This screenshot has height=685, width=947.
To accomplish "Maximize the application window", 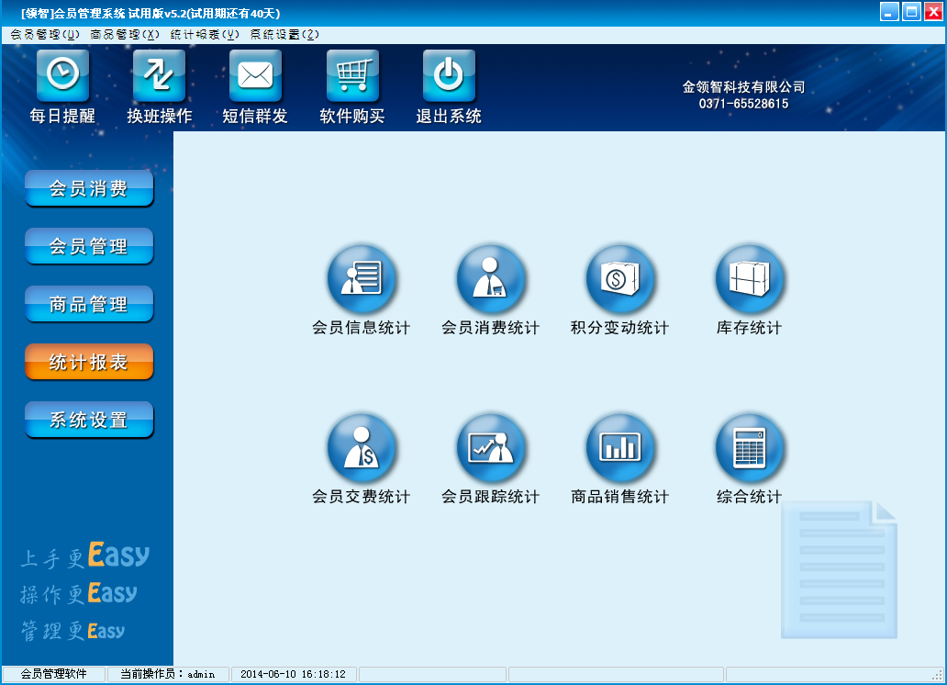I will pos(911,12).
